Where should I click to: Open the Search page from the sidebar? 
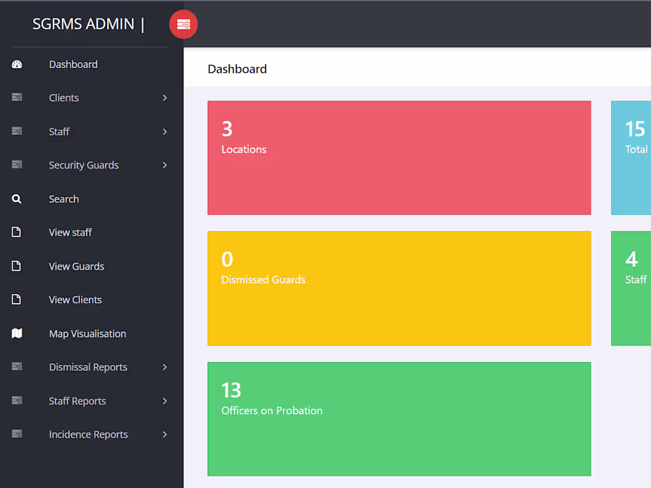[63, 199]
